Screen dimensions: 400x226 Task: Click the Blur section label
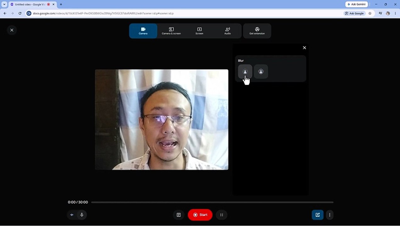[241, 61]
